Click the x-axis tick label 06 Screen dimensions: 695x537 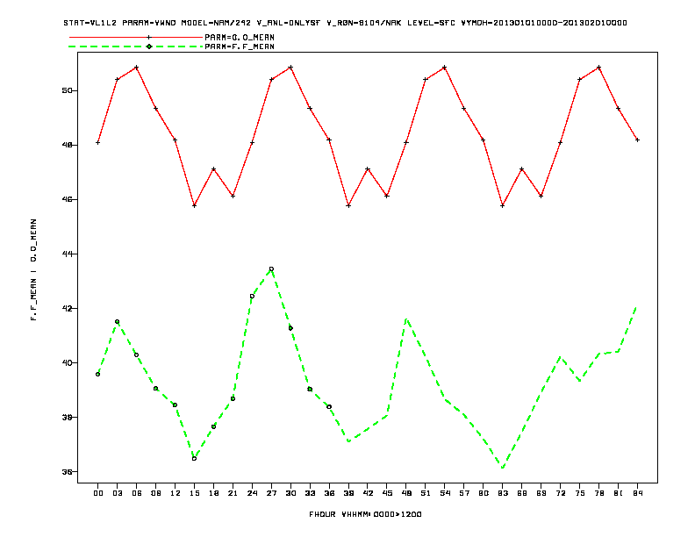(x=137, y=493)
